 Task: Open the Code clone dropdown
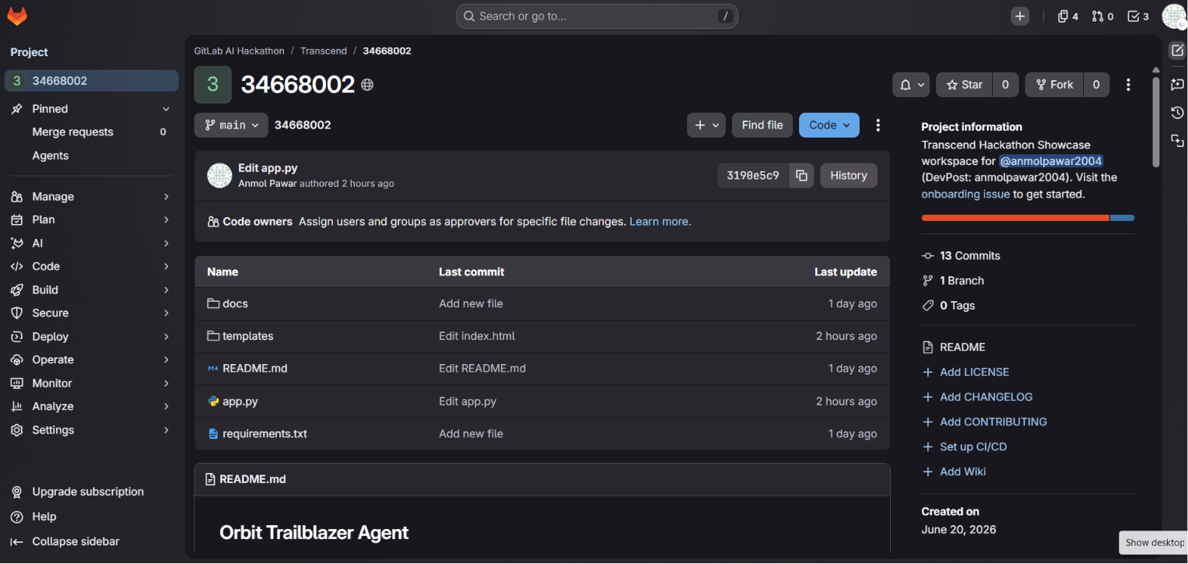click(829, 125)
